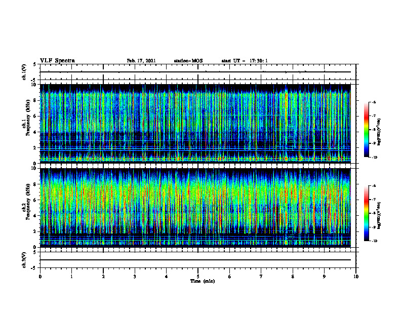Click the ch.1(V) upper tick label "5"
The width and height of the screenshot is (401, 310).
(35, 65)
